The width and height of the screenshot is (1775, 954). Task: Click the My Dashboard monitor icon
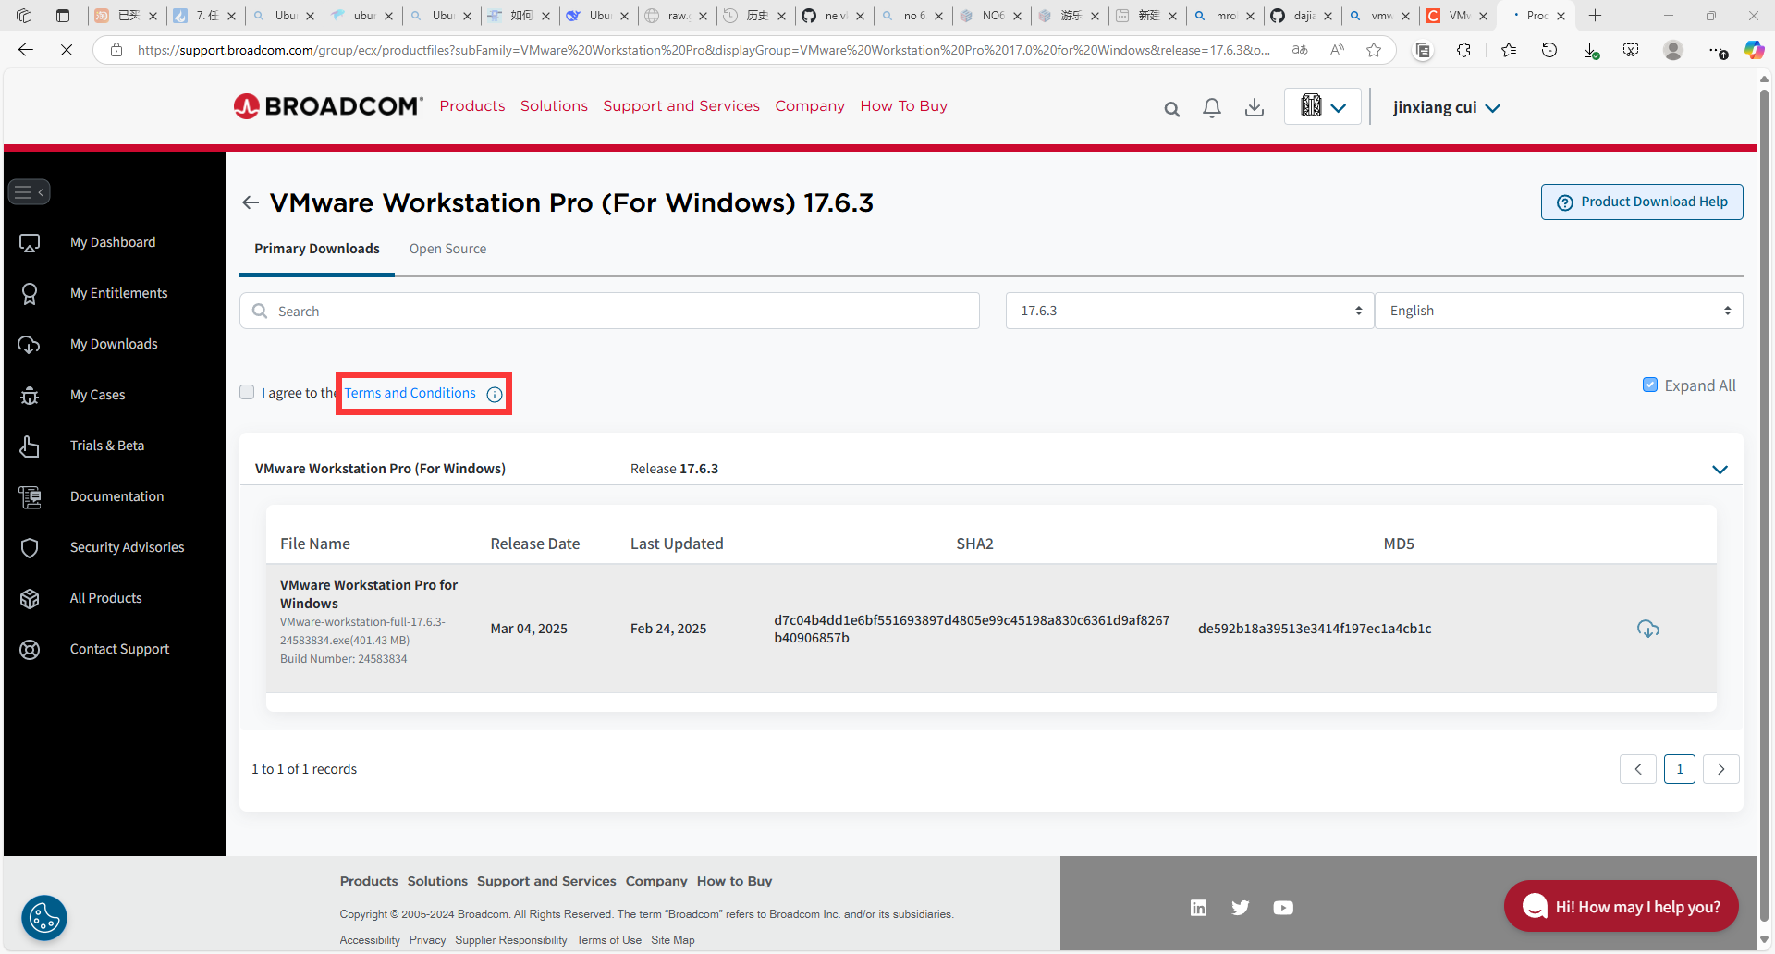30,242
